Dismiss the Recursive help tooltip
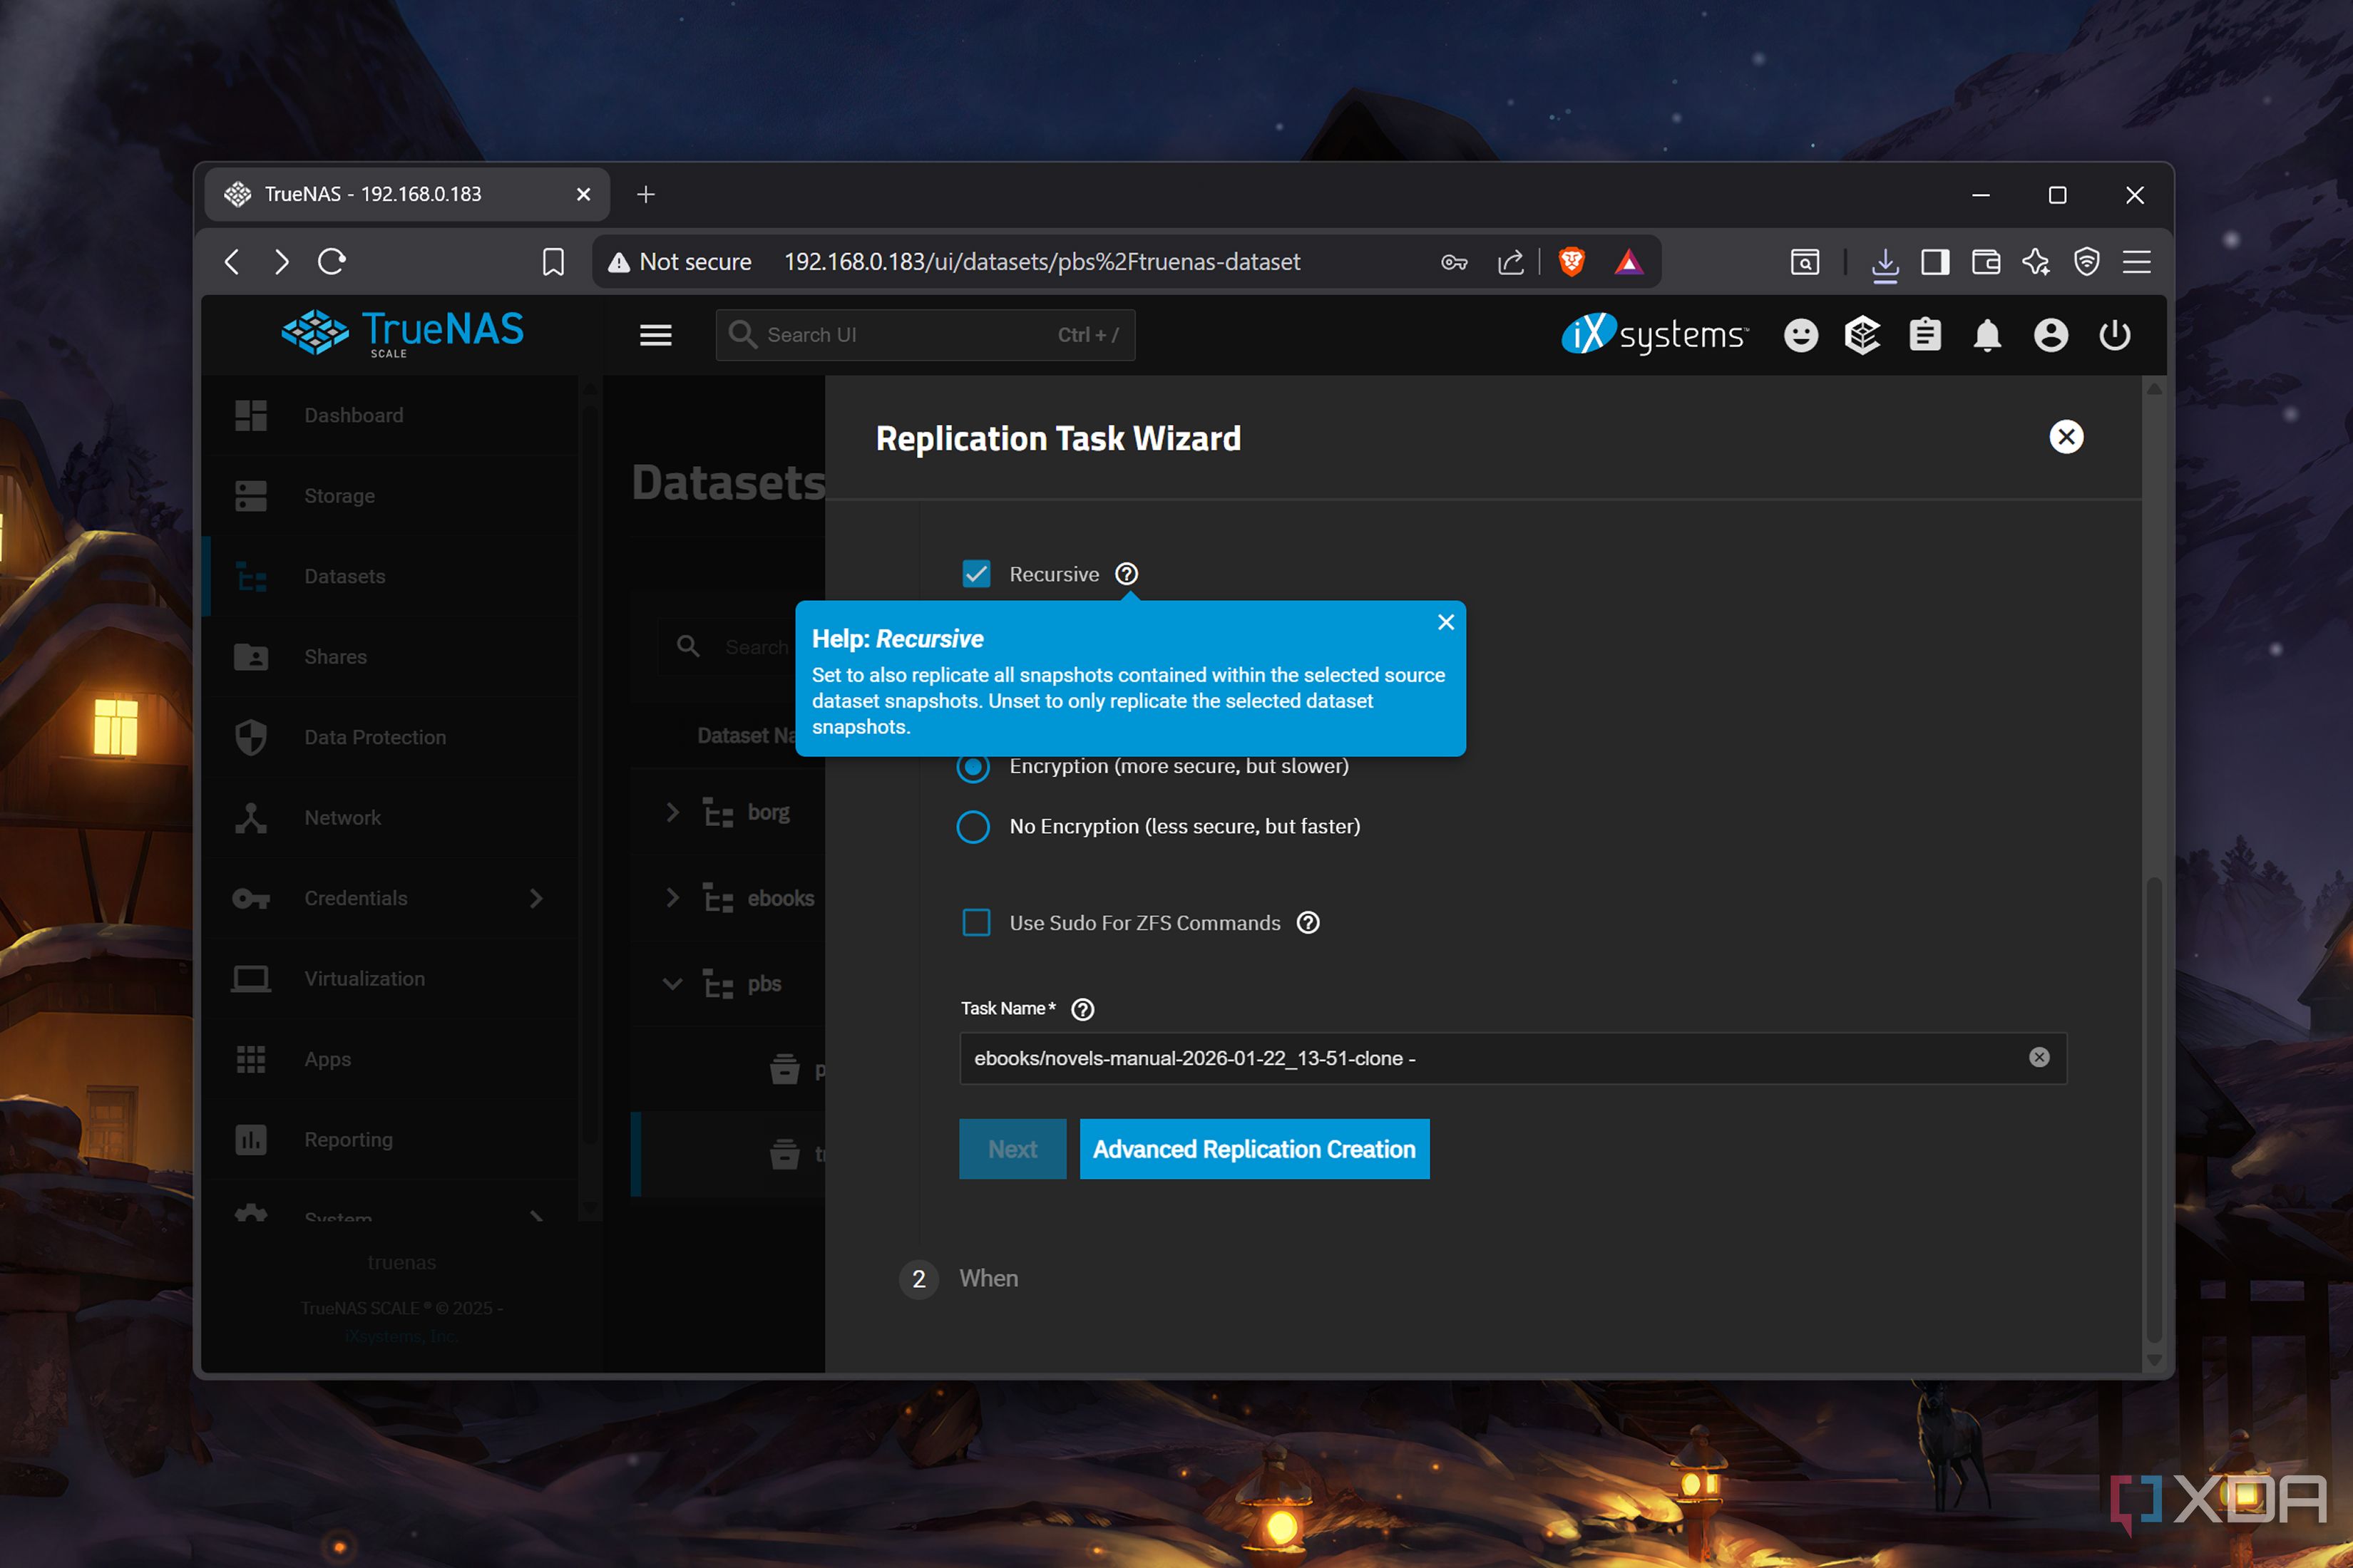2353x1568 pixels. click(1445, 622)
